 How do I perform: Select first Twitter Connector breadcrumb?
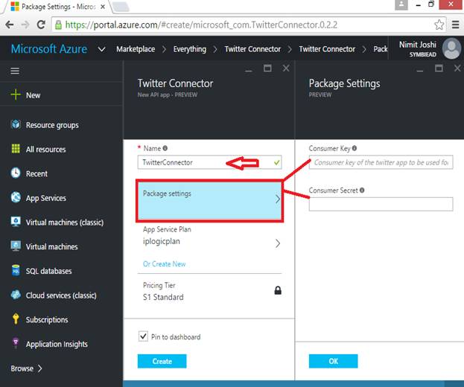252,49
